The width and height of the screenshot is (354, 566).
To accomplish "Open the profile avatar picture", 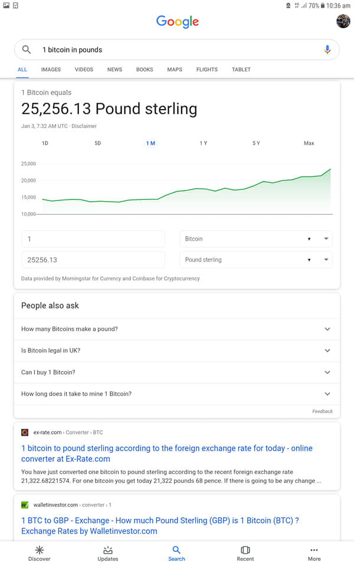I will pos(343,21).
